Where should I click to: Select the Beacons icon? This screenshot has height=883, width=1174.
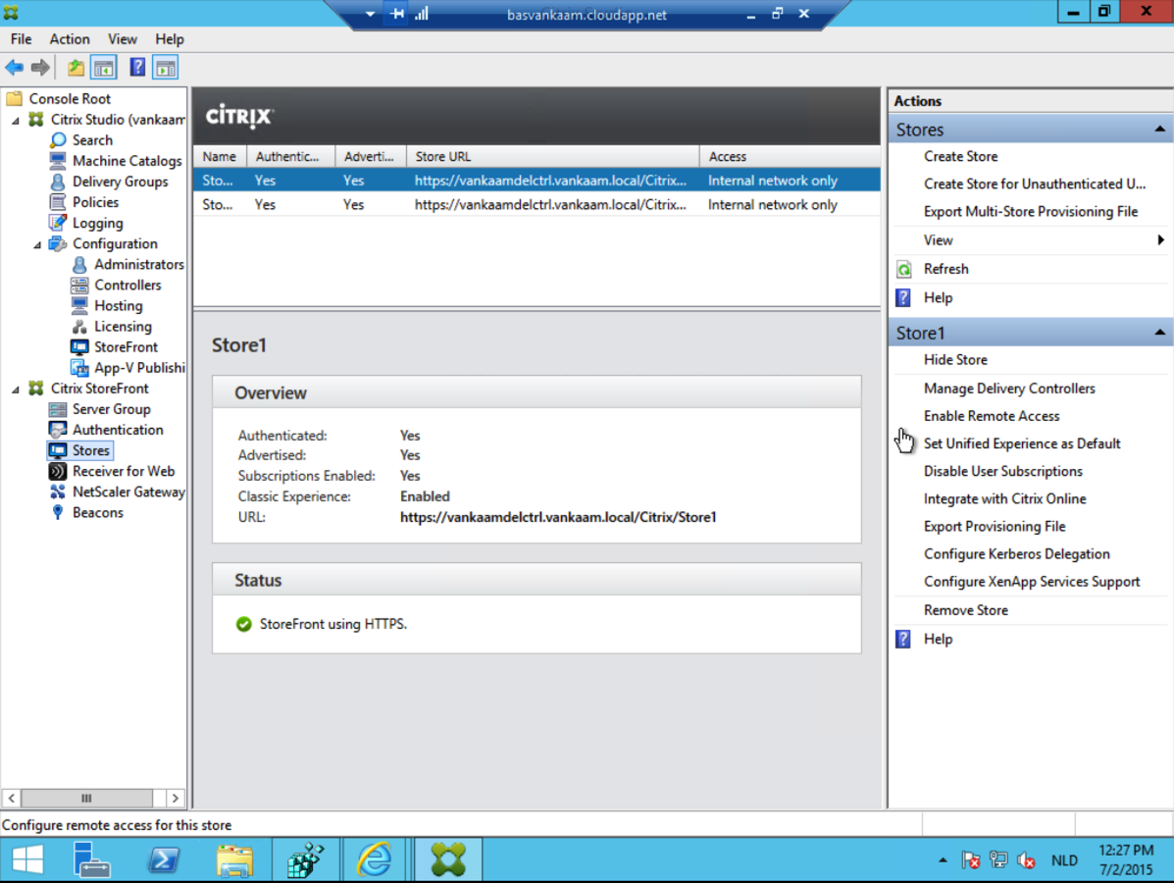click(x=58, y=512)
